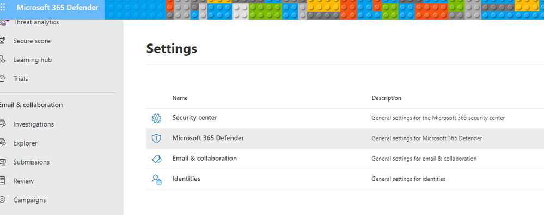The width and height of the screenshot is (544, 215).
Task: Click the Microsoft 365 Defender shield icon
Action: click(156, 138)
